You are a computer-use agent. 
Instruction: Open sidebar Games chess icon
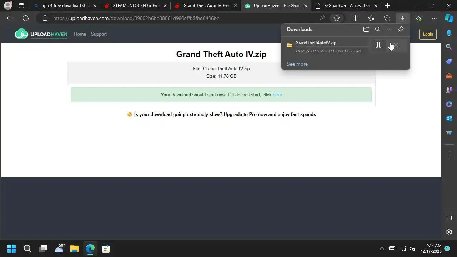tap(449, 90)
